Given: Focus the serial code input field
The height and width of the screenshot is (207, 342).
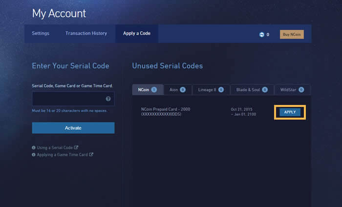Looking at the screenshot, I should point(73,99).
